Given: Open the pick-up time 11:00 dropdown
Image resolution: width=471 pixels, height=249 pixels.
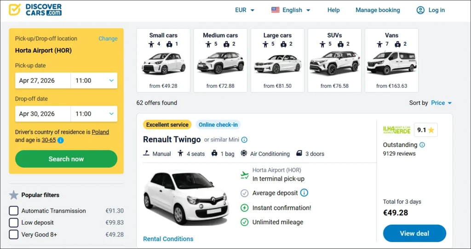Looking at the screenshot, I should point(94,80).
